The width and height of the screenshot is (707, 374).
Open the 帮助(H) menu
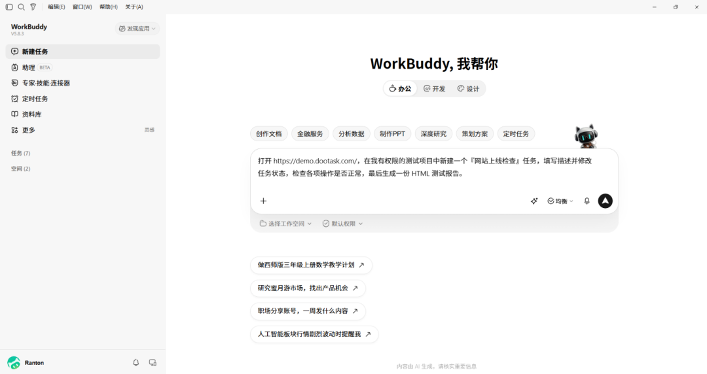pyautogui.click(x=108, y=7)
